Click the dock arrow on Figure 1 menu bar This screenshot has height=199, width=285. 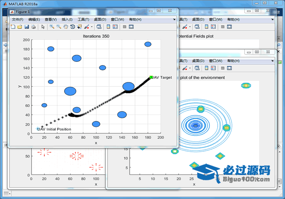tap(174, 20)
